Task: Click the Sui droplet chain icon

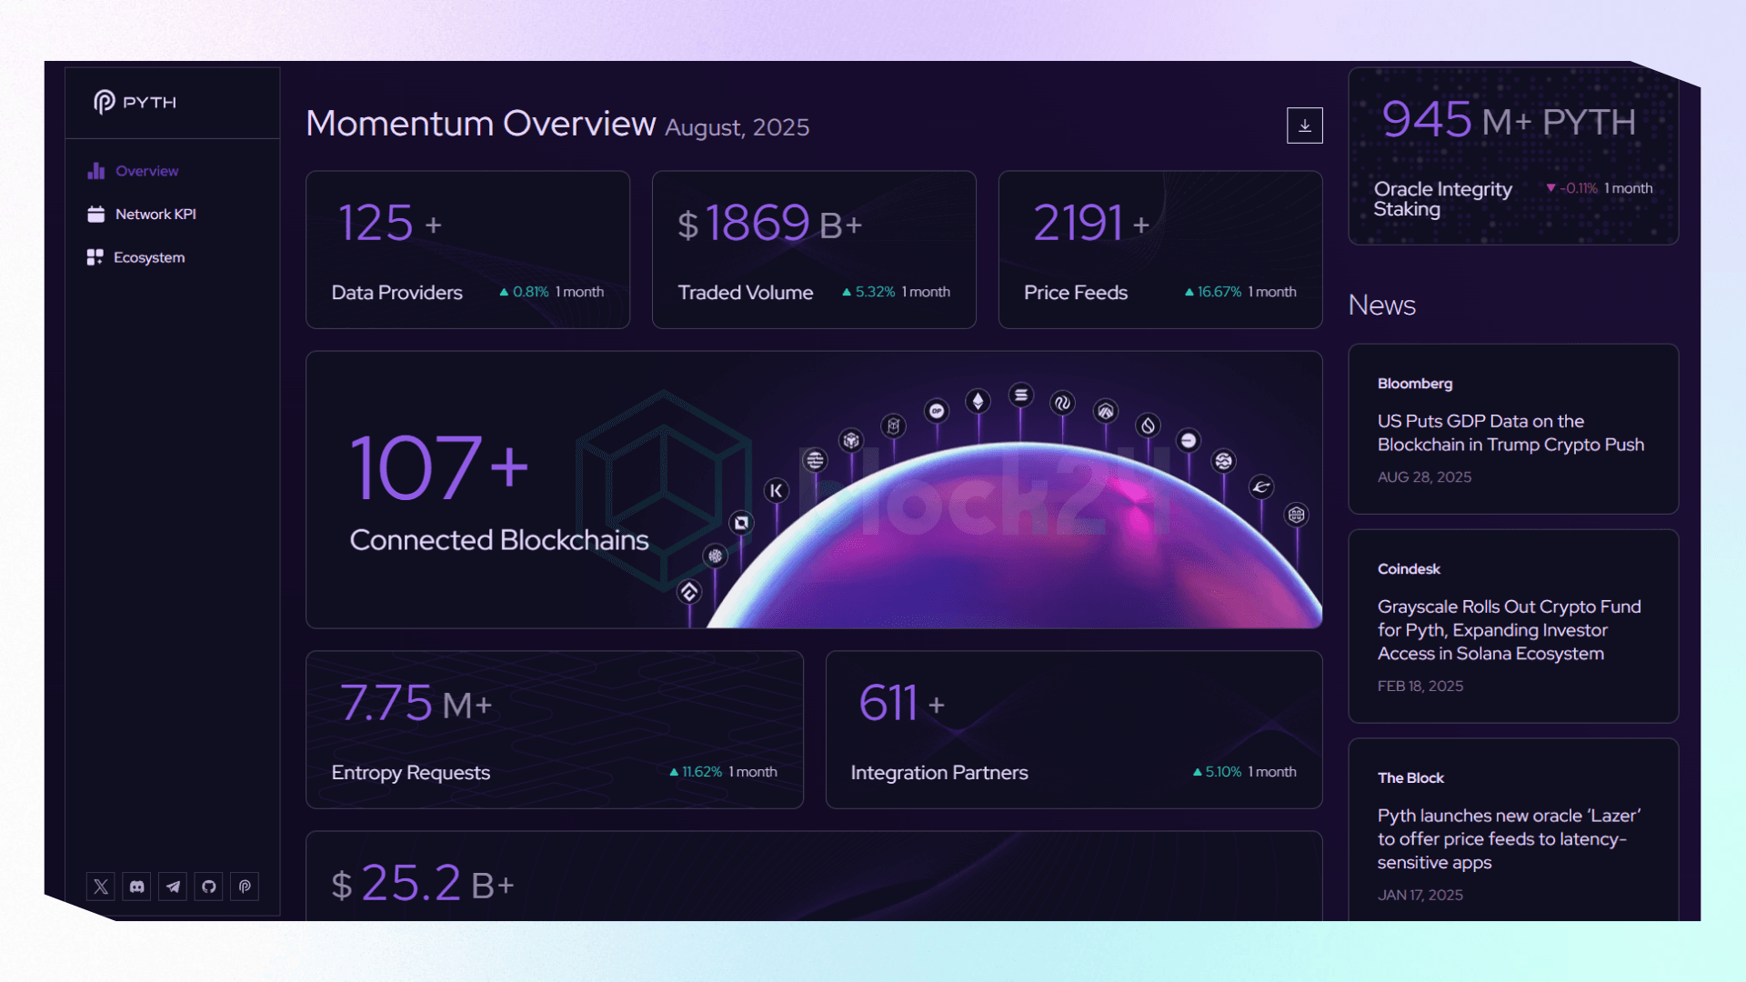Action: pyautogui.click(x=1148, y=425)
